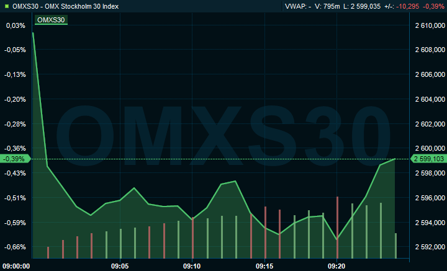Click the 2 604,000 price axis label
Screen dimensions: 447x271
point(430,99)
